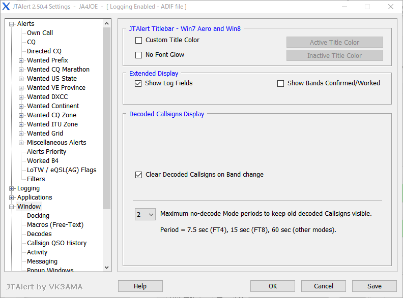Expand the Miscellaneous Alerts node
This screenshot has height=298, width=403.
21,143
